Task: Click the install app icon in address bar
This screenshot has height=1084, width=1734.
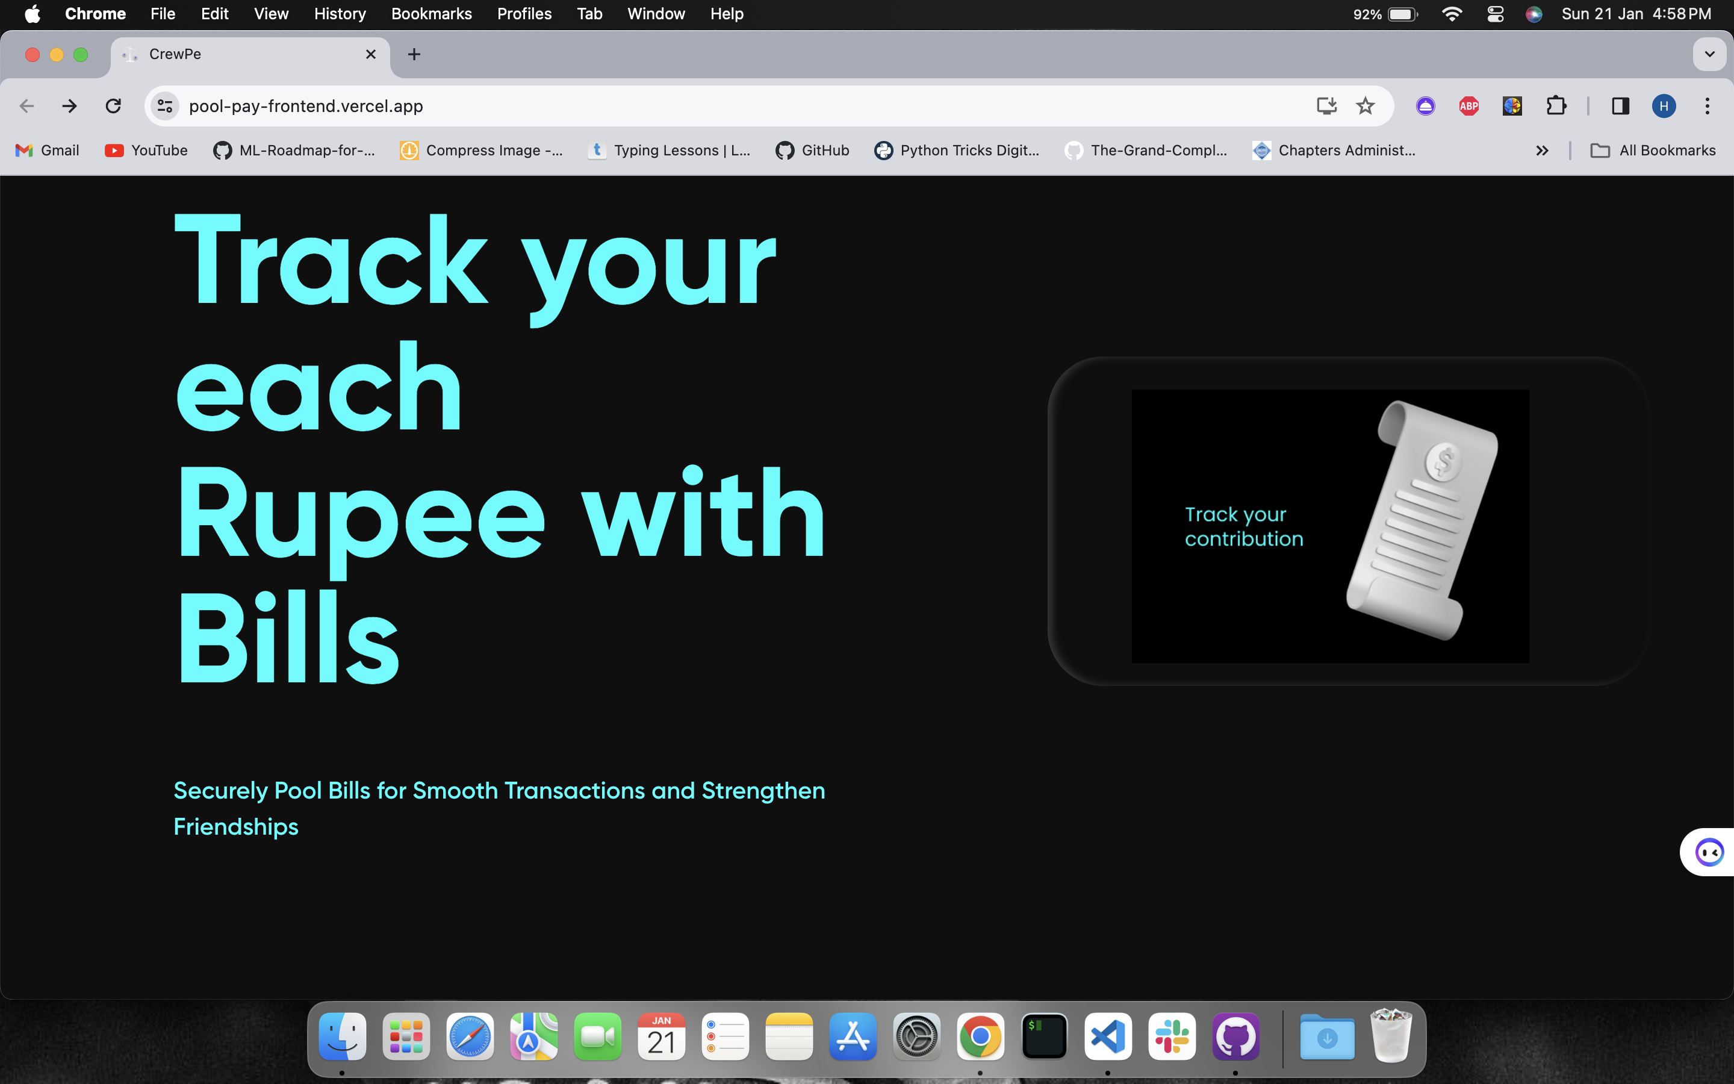Action: pos(1326,106)
